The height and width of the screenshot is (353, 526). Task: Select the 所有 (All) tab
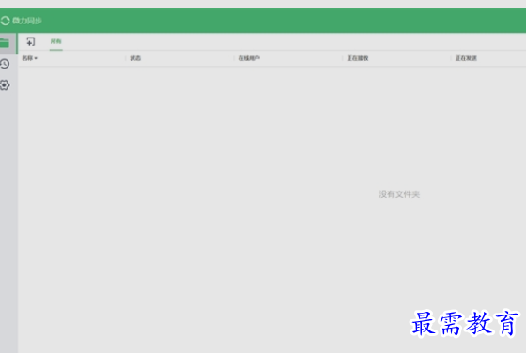[56, 41]
